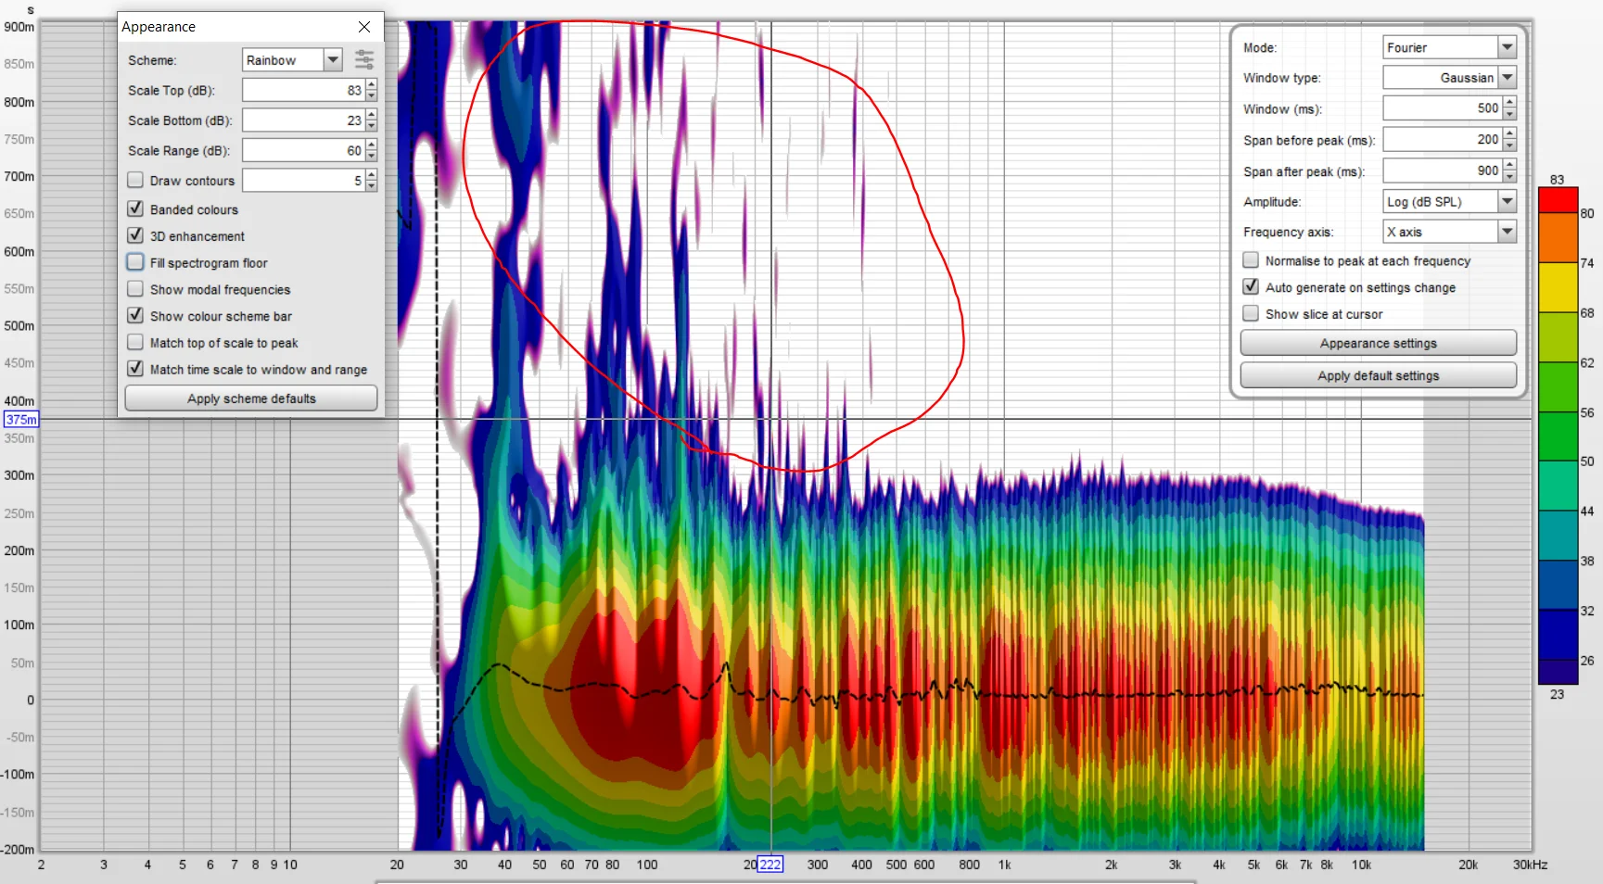Click the Window (ms) input field
This screenshot has height=884, width=1603.
point(1443,108)
